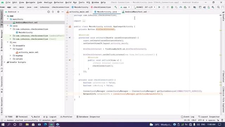Switch to the activity_main.xml editor tab

click(79, 12)
